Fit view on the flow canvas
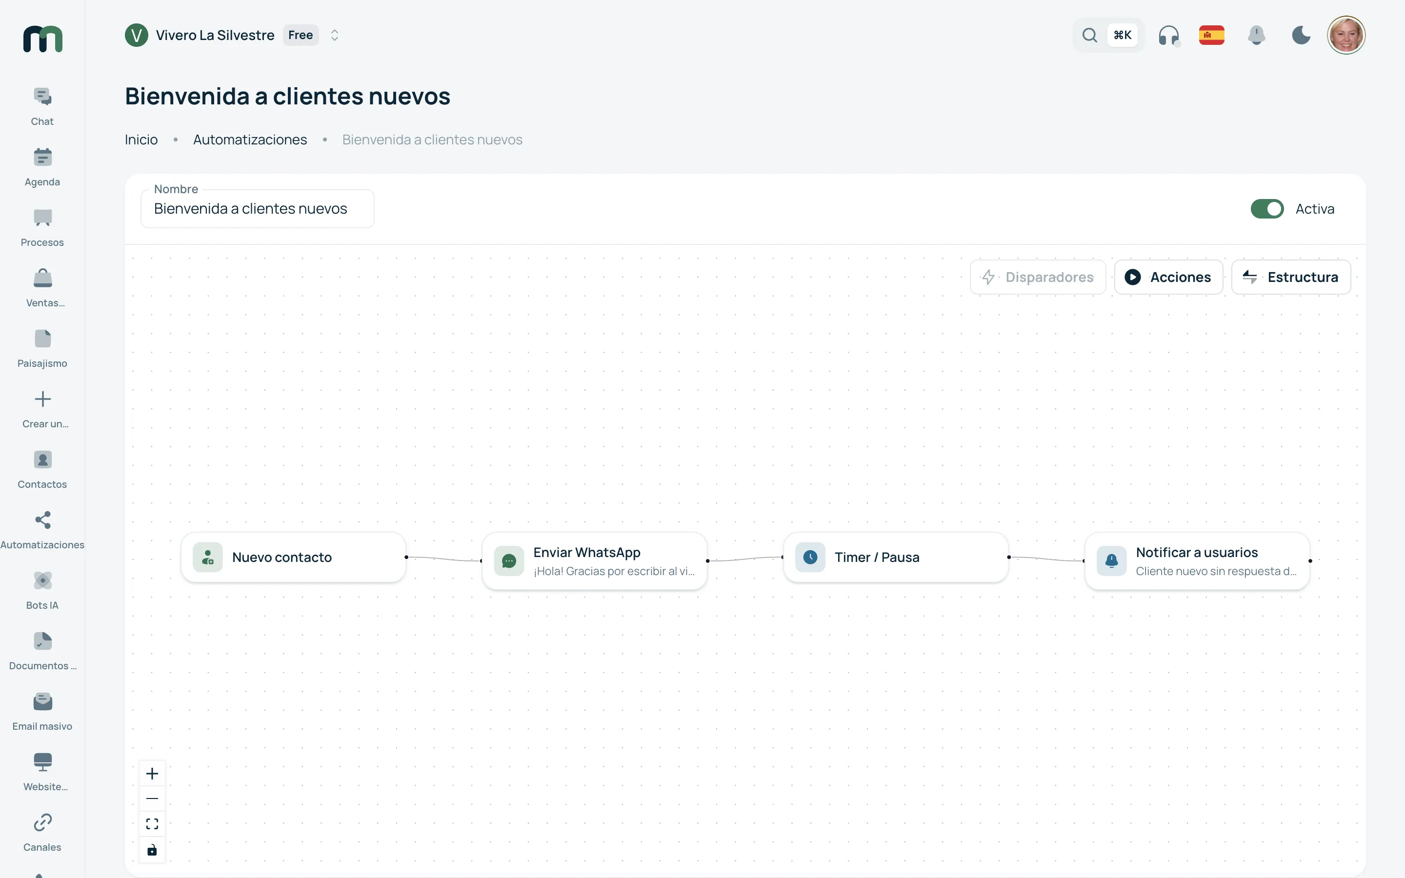This screenshot has height=878, width=1405. [x=152, y=824]
